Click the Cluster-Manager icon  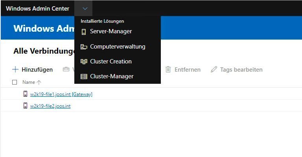[x=84, y=76]
